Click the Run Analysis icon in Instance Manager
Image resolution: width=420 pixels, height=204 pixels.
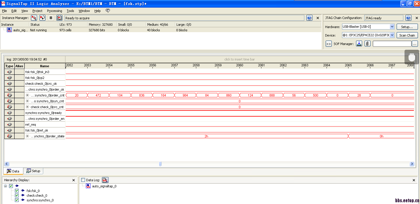click(x=34, y=18)
